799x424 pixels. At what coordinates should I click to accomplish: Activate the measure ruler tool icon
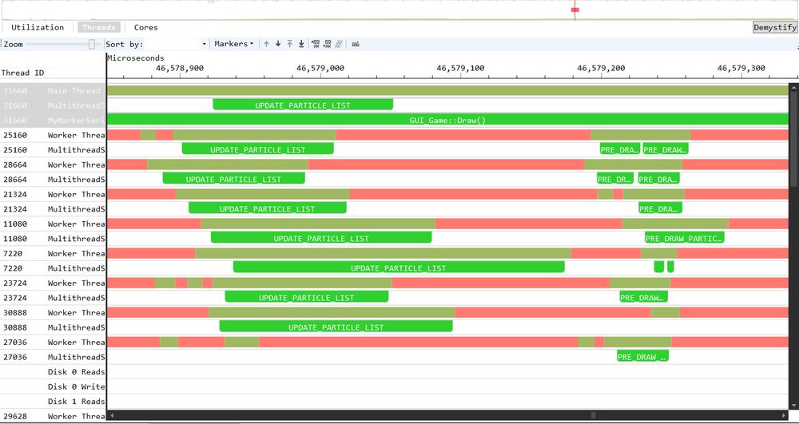point(356,44)
